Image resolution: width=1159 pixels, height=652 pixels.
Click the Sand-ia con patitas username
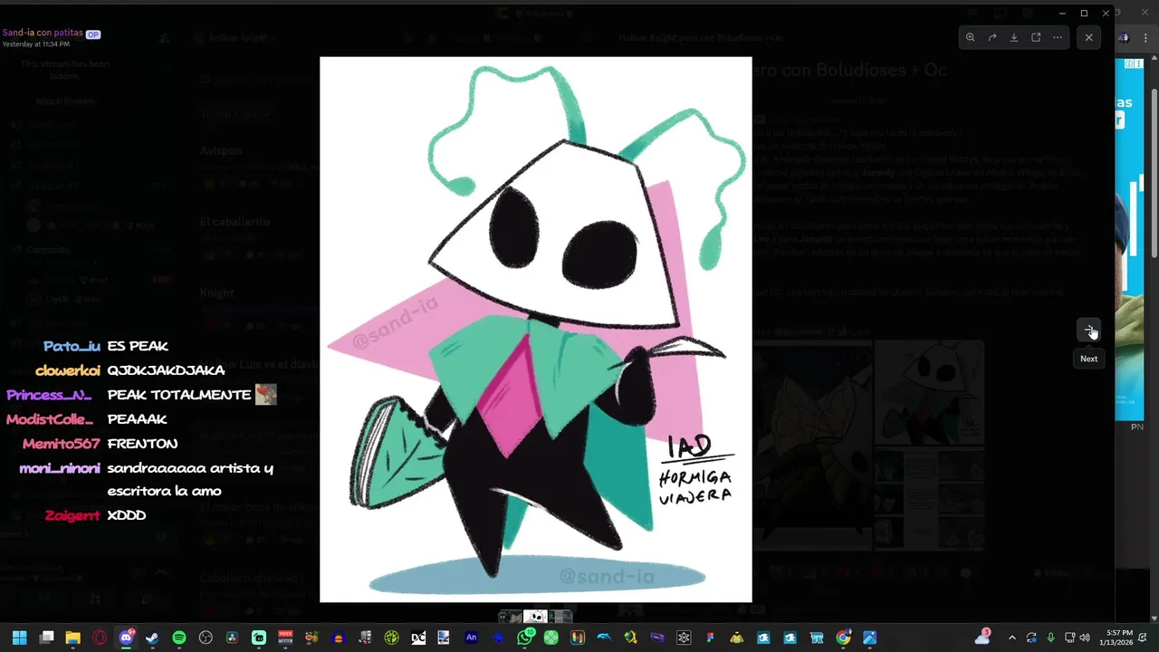tap(43, 33)
